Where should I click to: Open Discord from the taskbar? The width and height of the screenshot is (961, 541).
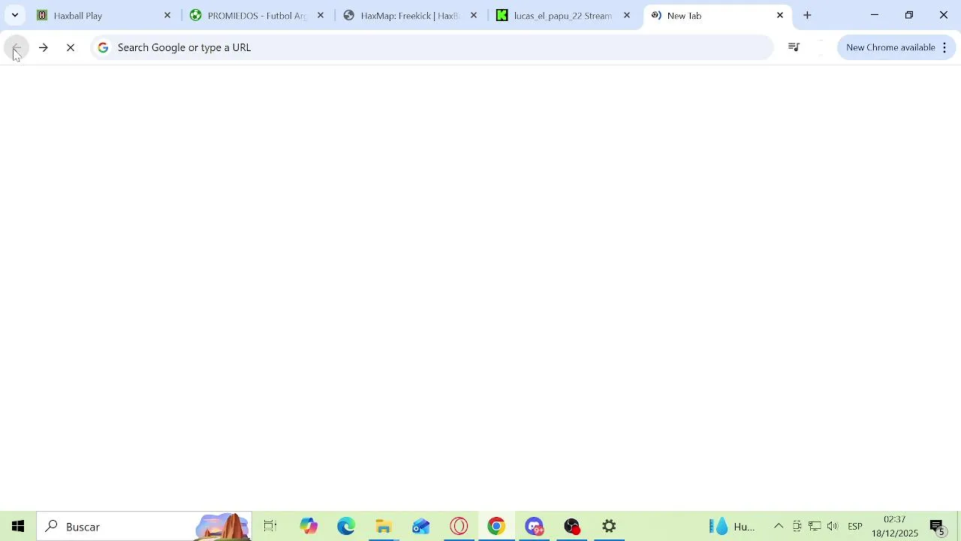[534, 527]
